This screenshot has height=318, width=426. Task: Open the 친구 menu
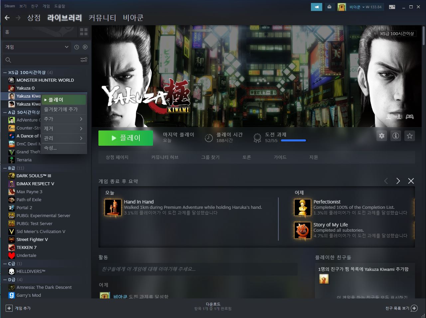34,6
